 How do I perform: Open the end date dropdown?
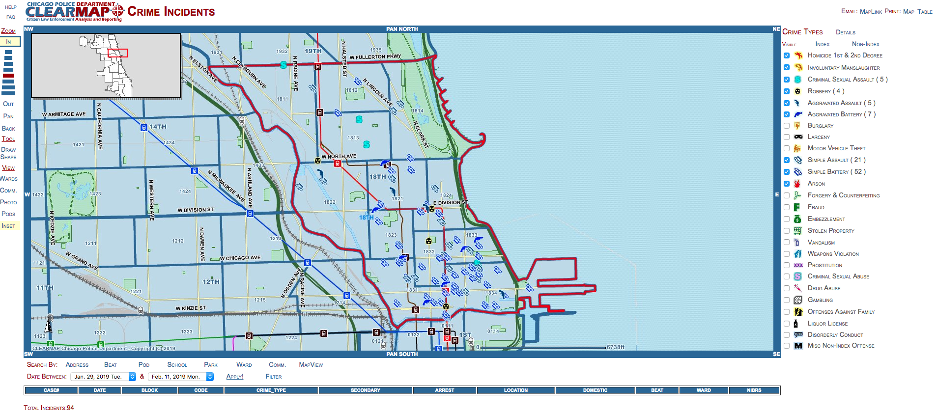click(x=210, y=377)
